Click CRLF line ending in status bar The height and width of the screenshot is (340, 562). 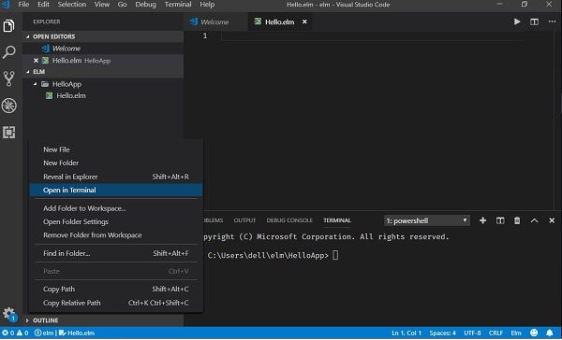point(495,333)
